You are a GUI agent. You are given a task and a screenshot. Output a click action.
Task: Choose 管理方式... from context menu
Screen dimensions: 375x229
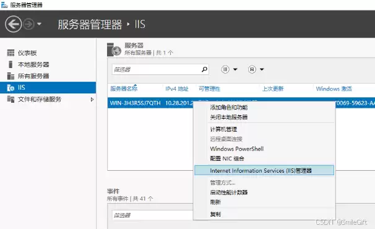point(223,183)
